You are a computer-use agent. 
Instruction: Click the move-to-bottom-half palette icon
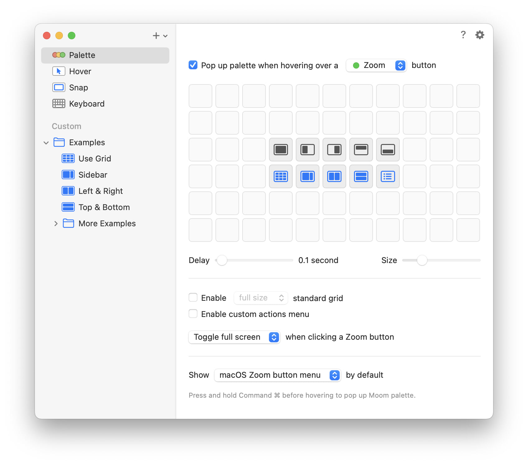click(x=388, y=150)
